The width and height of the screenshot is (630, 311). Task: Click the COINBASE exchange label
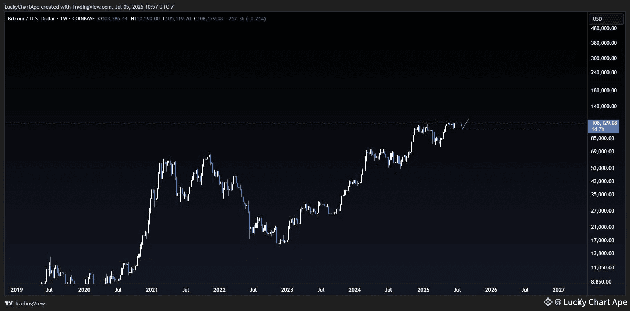coord(83,19)
